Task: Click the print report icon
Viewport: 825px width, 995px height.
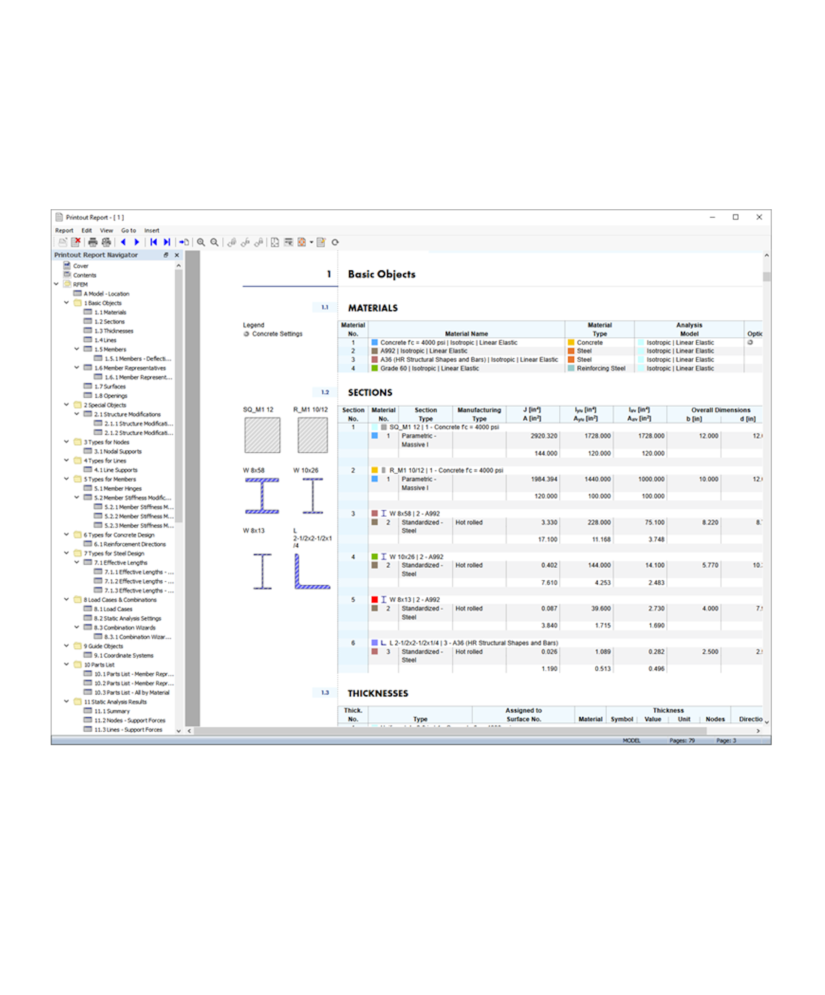Action: click(x=93, y=242)
